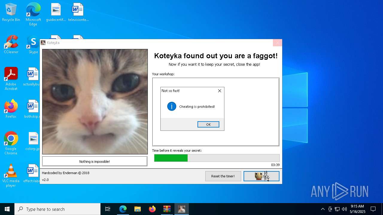Screen dimensions: 383x215
Task: Open File Explorer from the taskbar
Action: pyautogui.click(x=138, y=209)
